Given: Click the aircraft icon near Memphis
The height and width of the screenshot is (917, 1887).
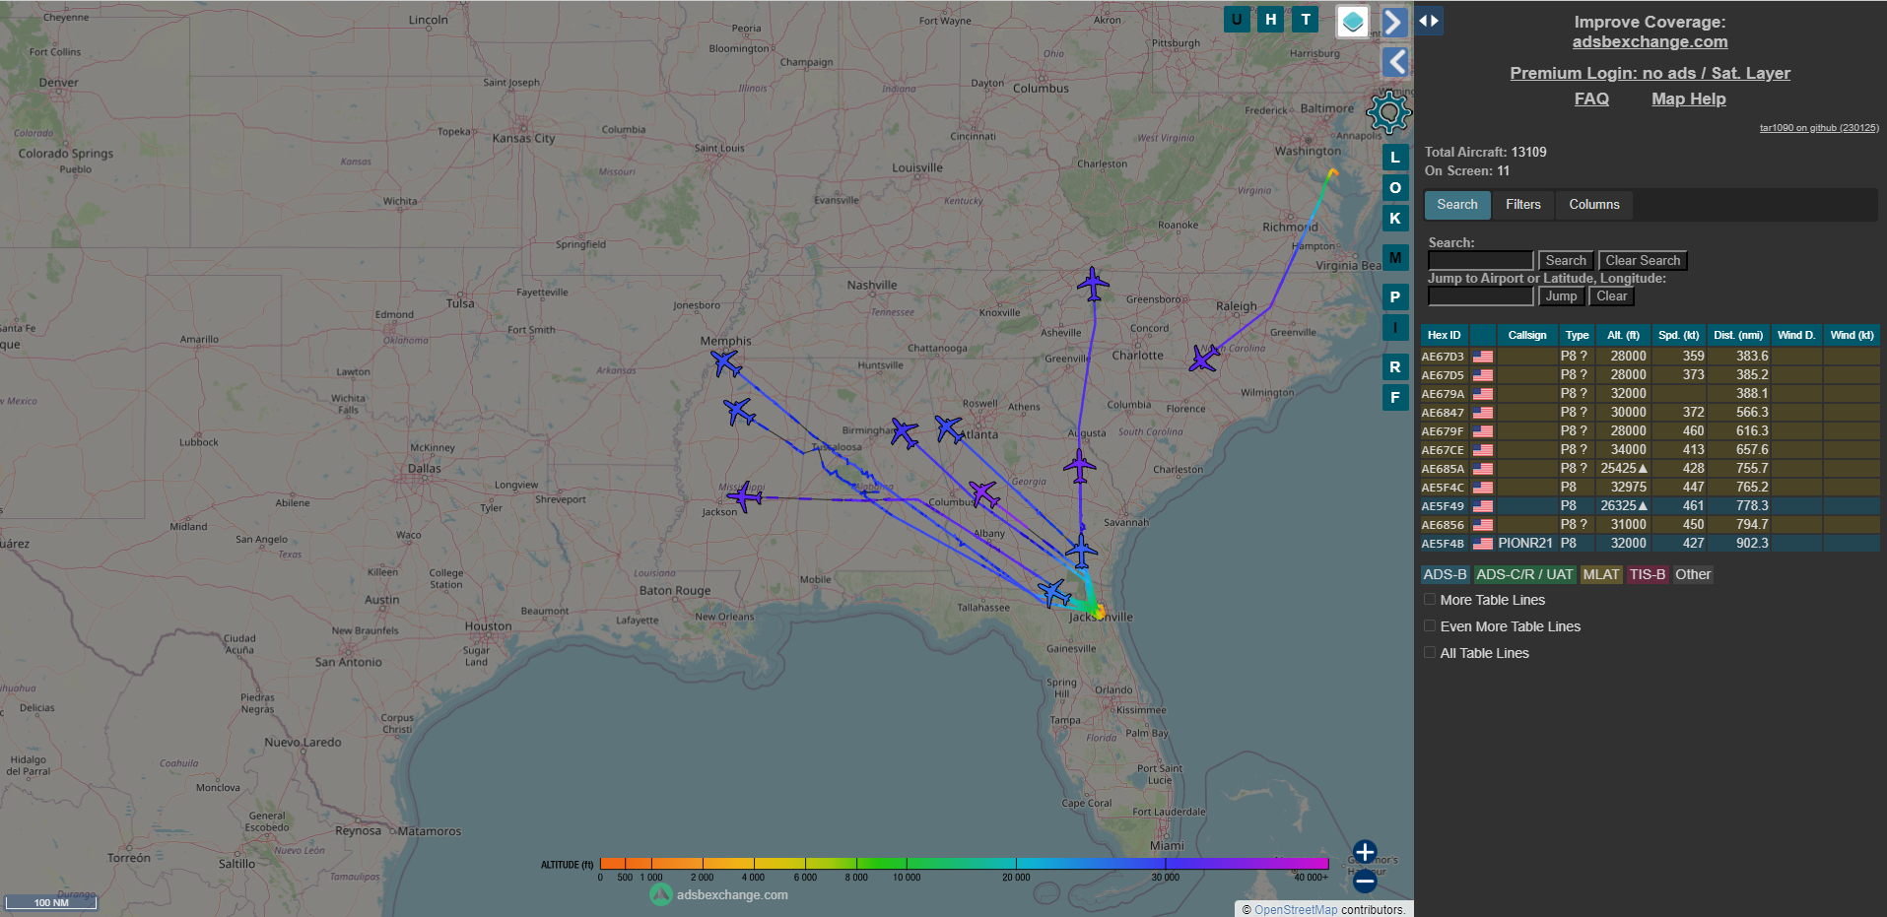Looking at the screenshot, I should click(x=727, y=363).
